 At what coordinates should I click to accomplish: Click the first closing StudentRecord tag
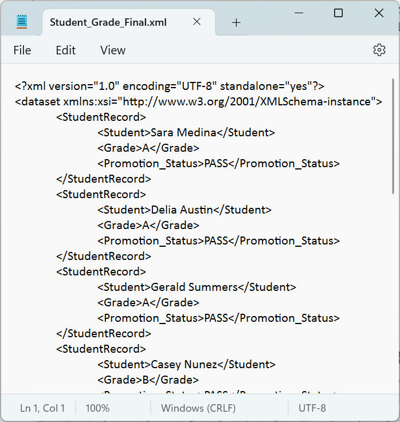[x=104, y=179]
